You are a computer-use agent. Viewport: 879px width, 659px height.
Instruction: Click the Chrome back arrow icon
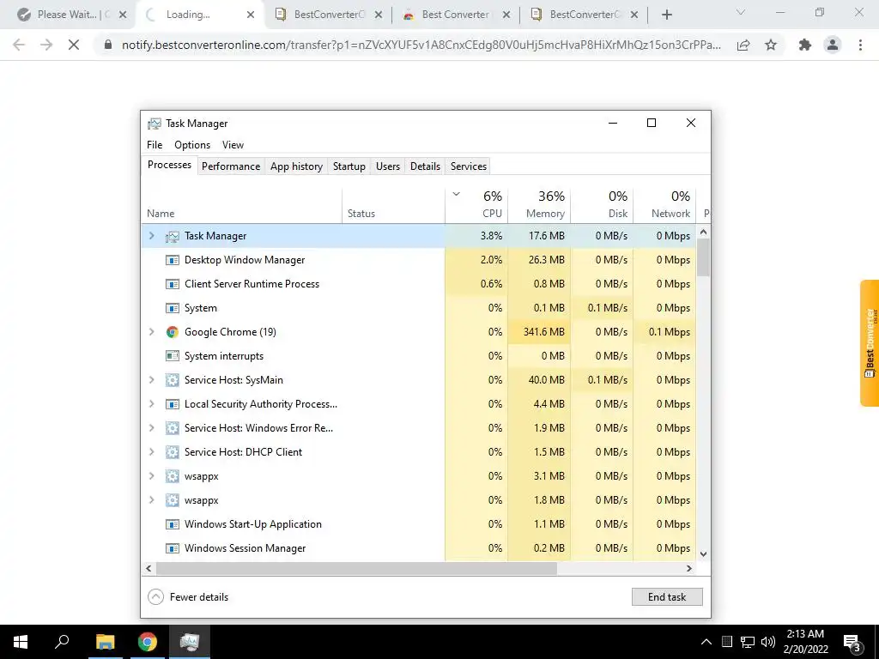[x=19, y=45]
